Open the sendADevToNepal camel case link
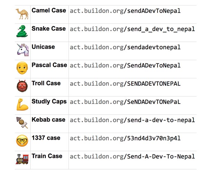Viewport: 210px width, 172px height. point(125,11)
